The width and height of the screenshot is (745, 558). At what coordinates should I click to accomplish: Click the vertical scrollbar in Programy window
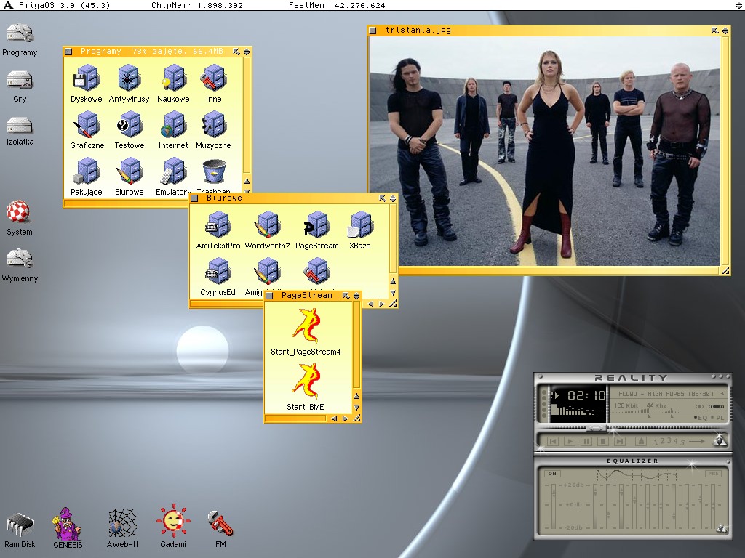tap(247, 115)
